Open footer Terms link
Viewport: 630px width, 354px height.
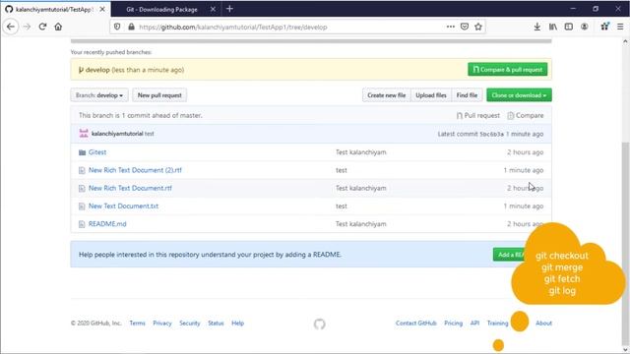(x=138, y=324)
